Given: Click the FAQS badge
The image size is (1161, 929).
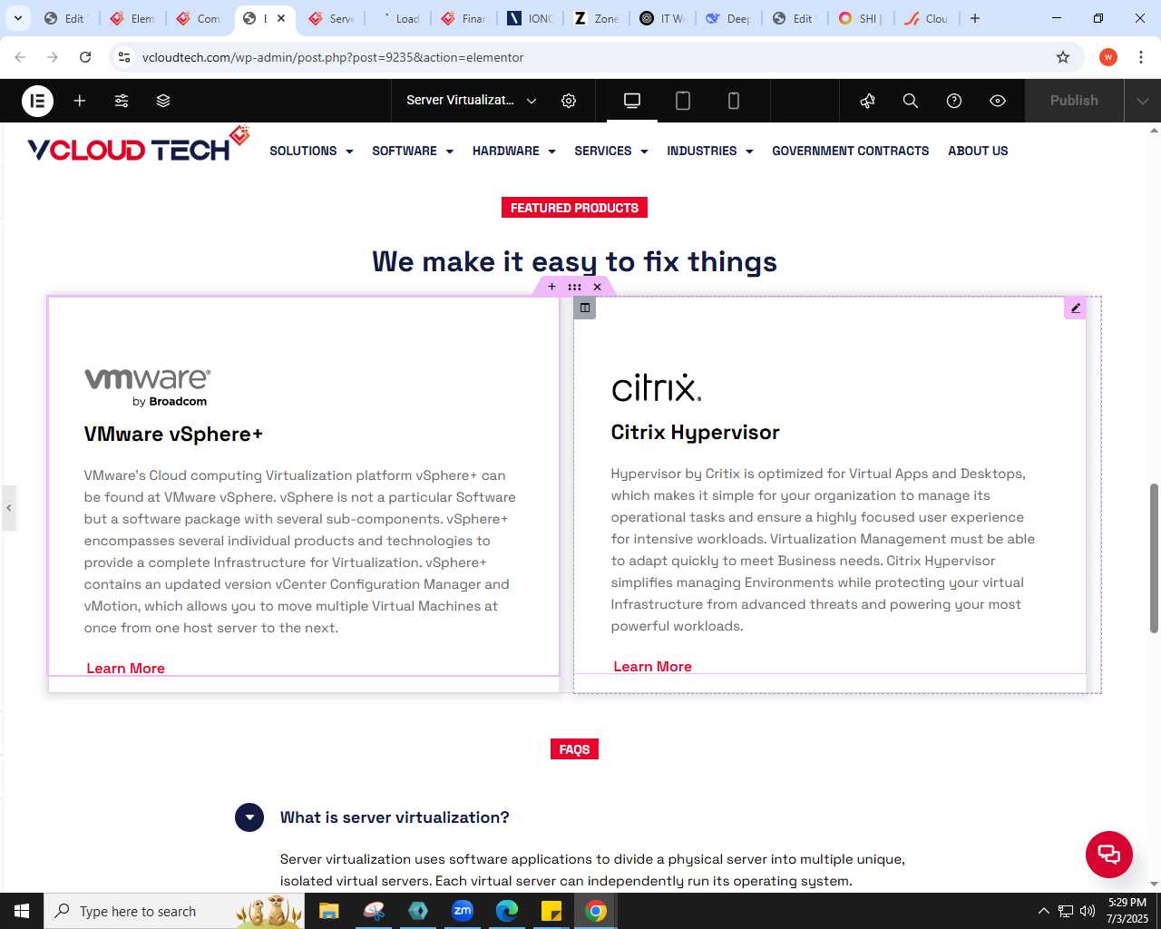Looking at the screenshot, I should pos(574,749).
